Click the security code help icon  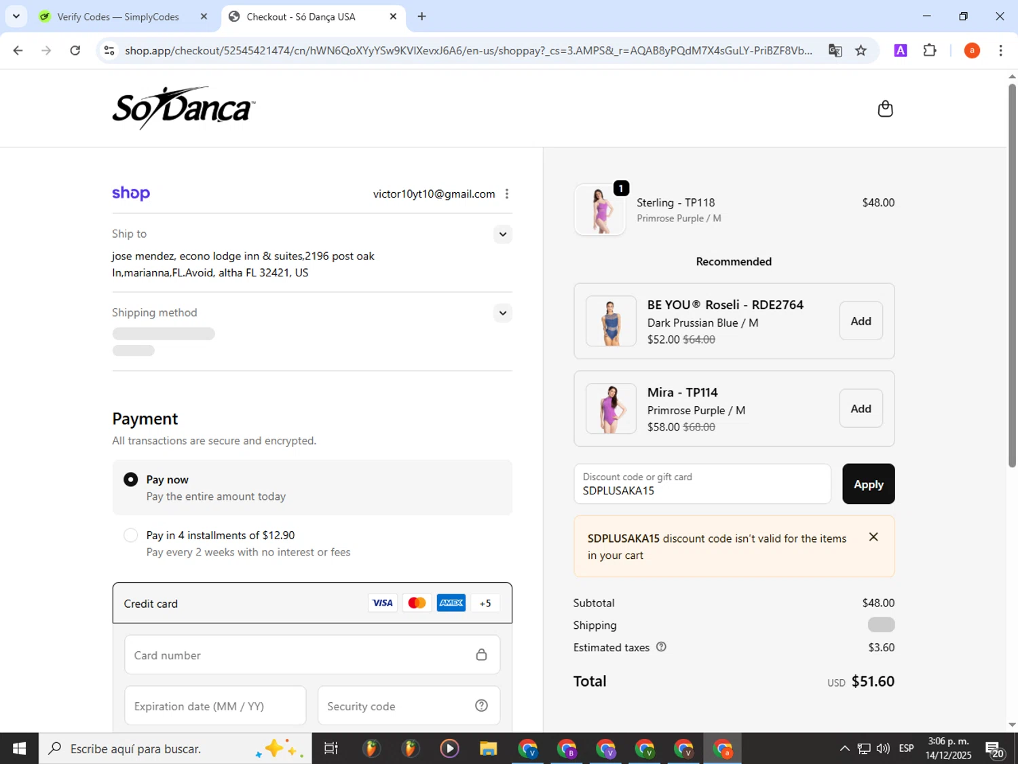(x=481, y=706)
